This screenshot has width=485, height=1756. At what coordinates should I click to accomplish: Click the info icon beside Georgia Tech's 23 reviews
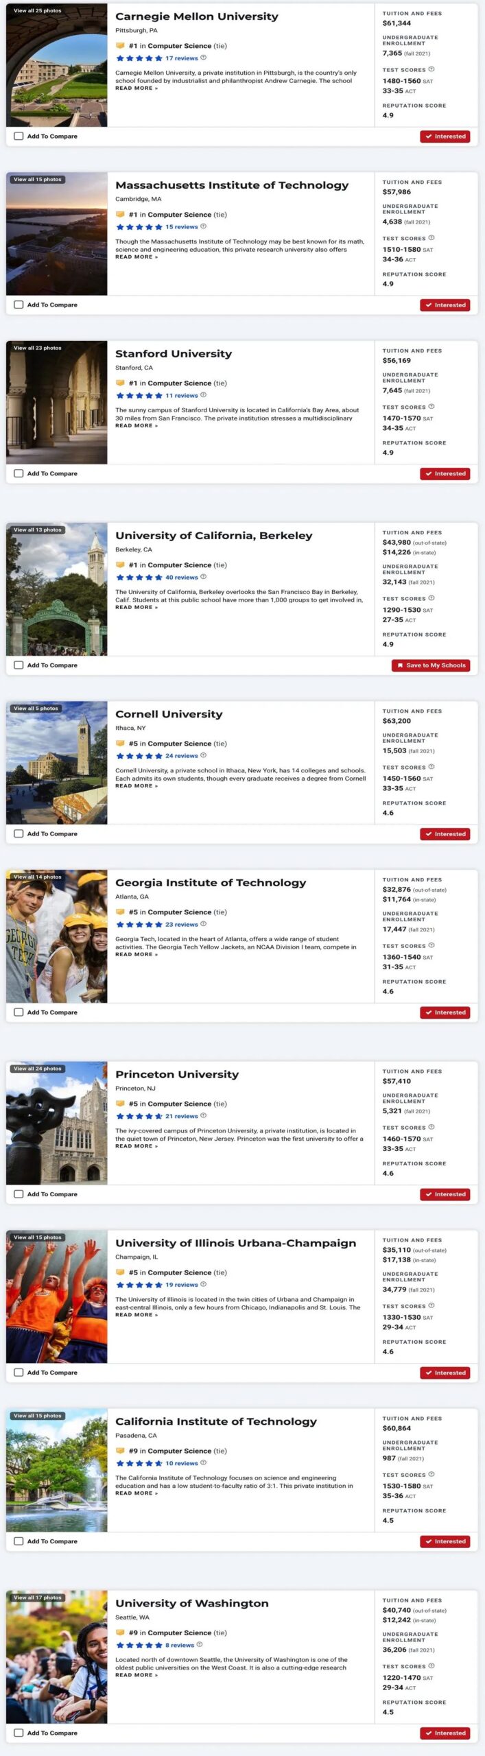click(x=203, y=924)
